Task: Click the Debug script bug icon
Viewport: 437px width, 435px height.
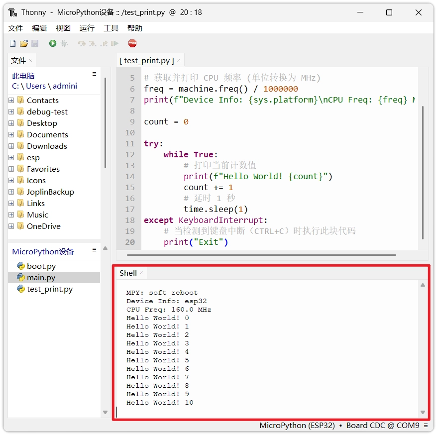Action: pos(64,44)
